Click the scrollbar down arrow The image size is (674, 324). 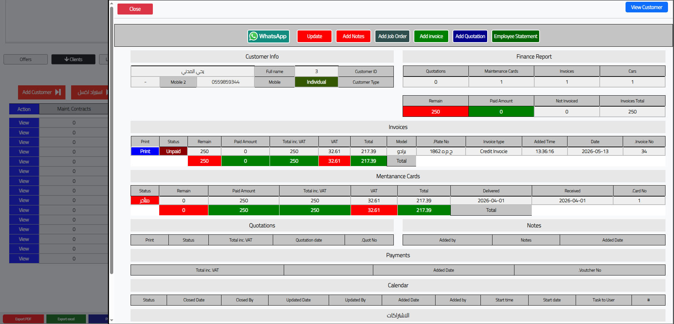pyautogui.click(x=111, y=320)
